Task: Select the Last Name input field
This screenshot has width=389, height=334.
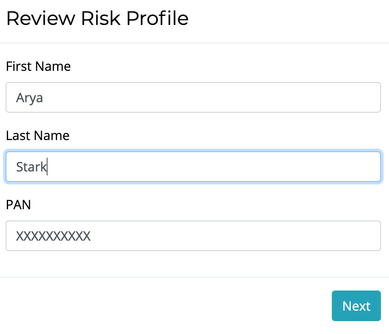Action: point(193,167)
